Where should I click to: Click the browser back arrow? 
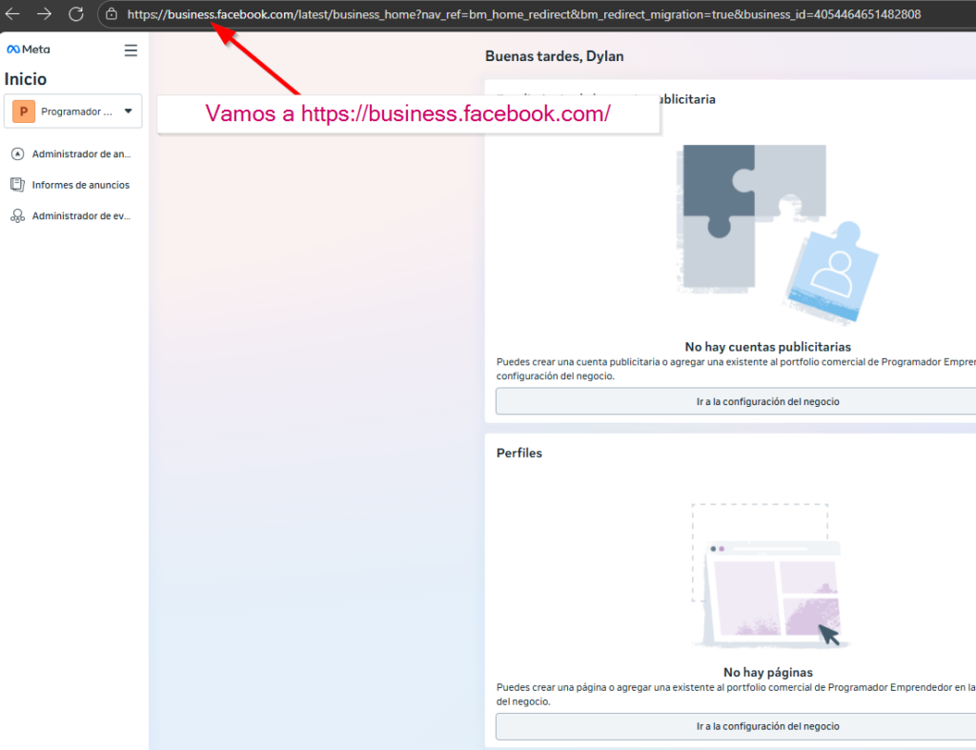13,14
